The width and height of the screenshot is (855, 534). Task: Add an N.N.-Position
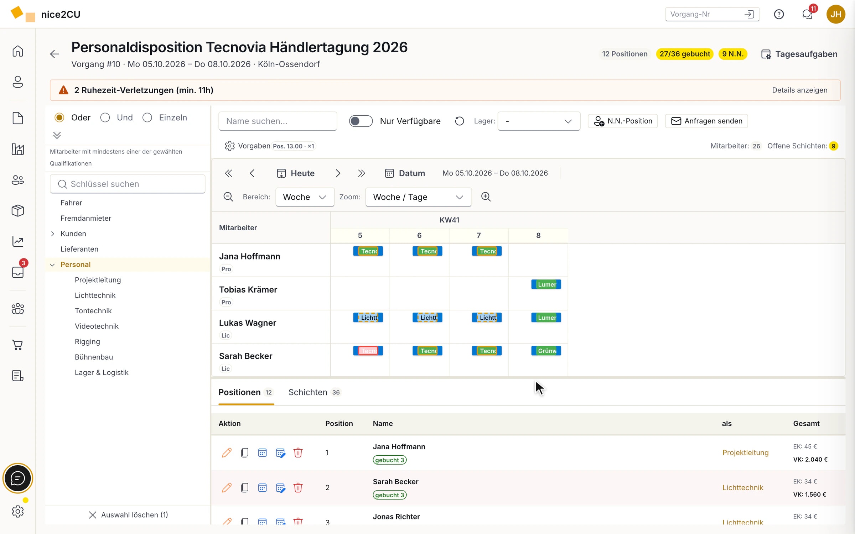pyautogui.click(x=622, y=121)
